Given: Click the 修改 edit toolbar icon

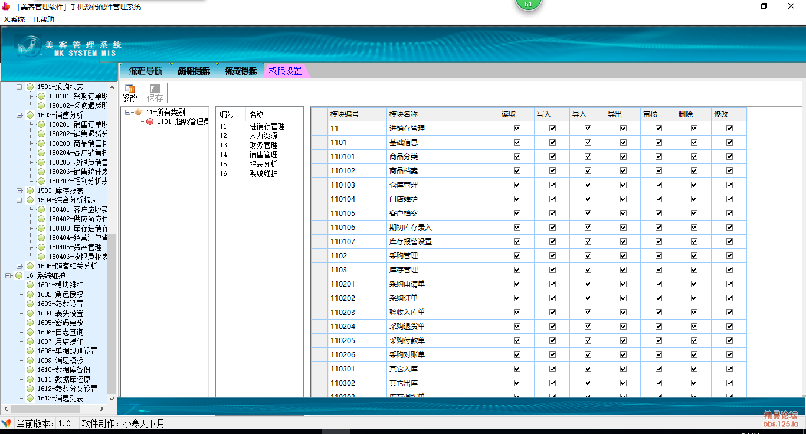Looking at the screenshot, I should pos(130,89).
